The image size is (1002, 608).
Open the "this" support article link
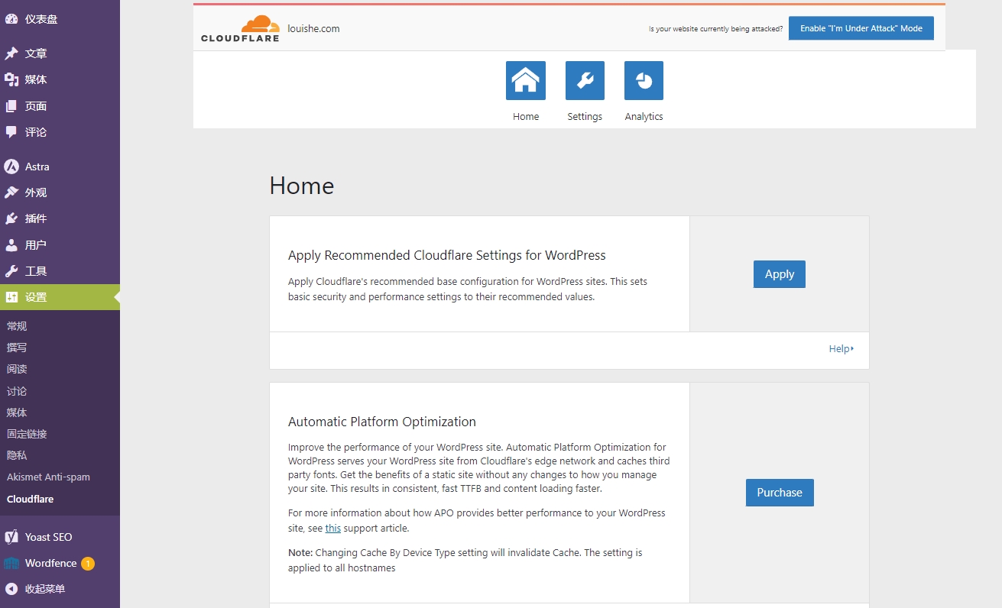coord(333,529)
